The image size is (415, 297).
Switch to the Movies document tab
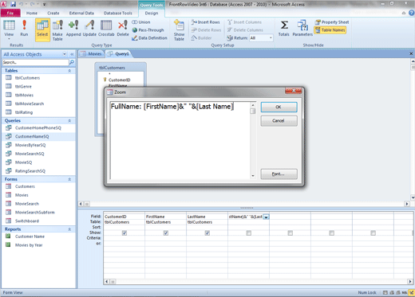[91, 54]
